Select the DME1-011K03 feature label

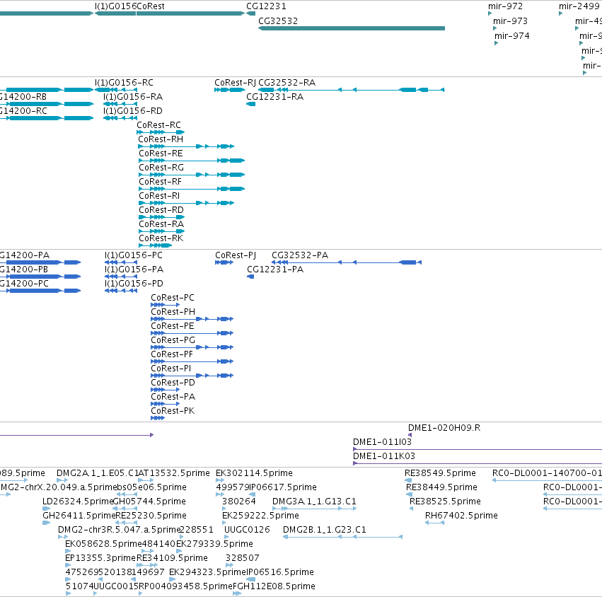[x=384, y=456]
